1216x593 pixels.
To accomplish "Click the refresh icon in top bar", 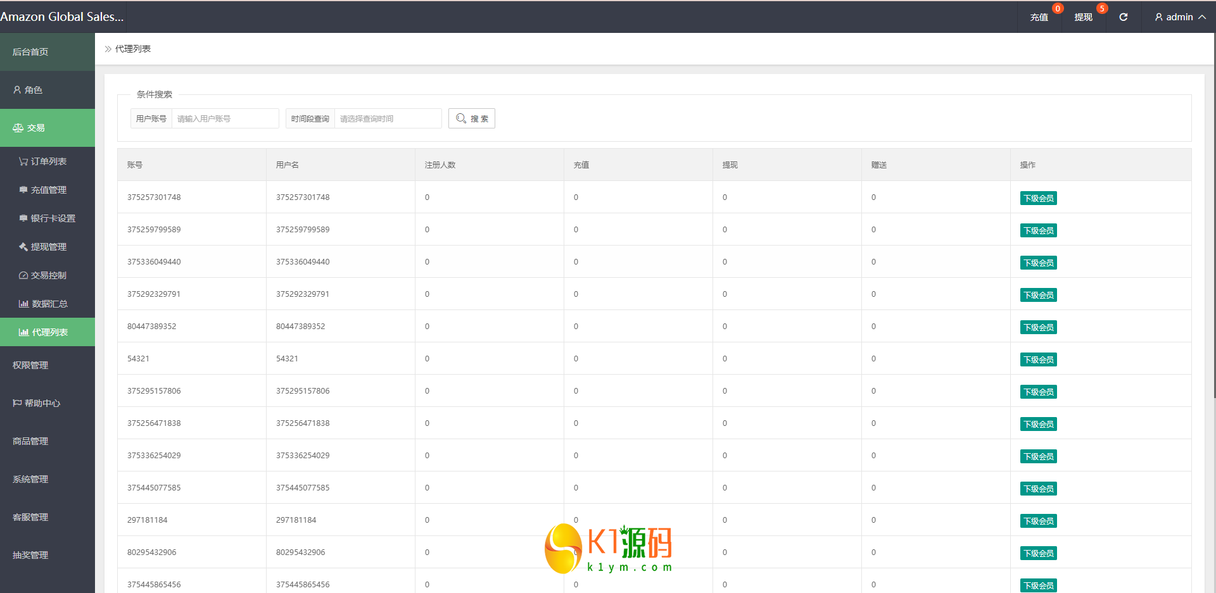I will tap(1123, 17).
